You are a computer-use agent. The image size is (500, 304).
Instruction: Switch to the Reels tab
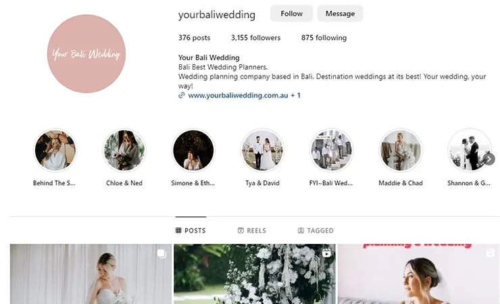pyautogui.click(x=252, y=230)
